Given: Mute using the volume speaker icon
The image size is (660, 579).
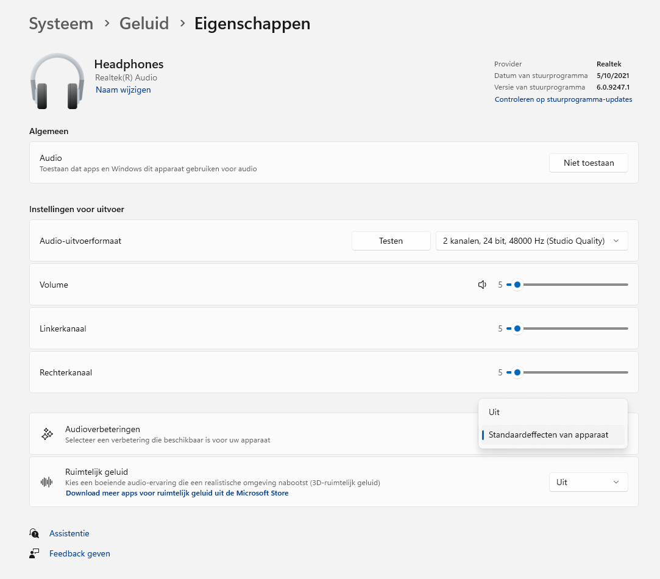Looking at the screenshot, I should point(482,285).
